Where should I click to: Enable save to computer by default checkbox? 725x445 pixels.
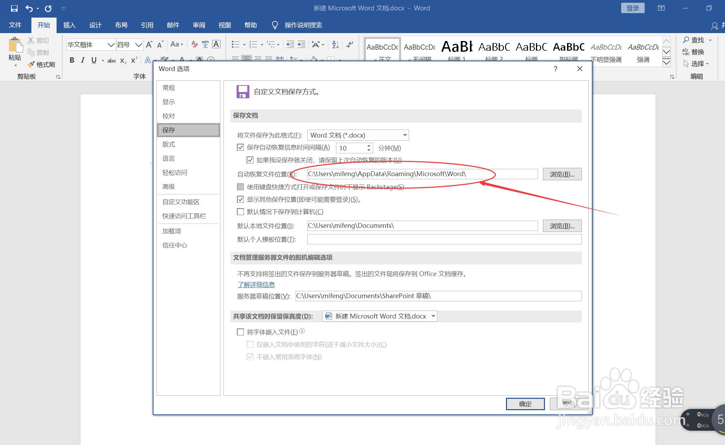click(x=240, y=212)
